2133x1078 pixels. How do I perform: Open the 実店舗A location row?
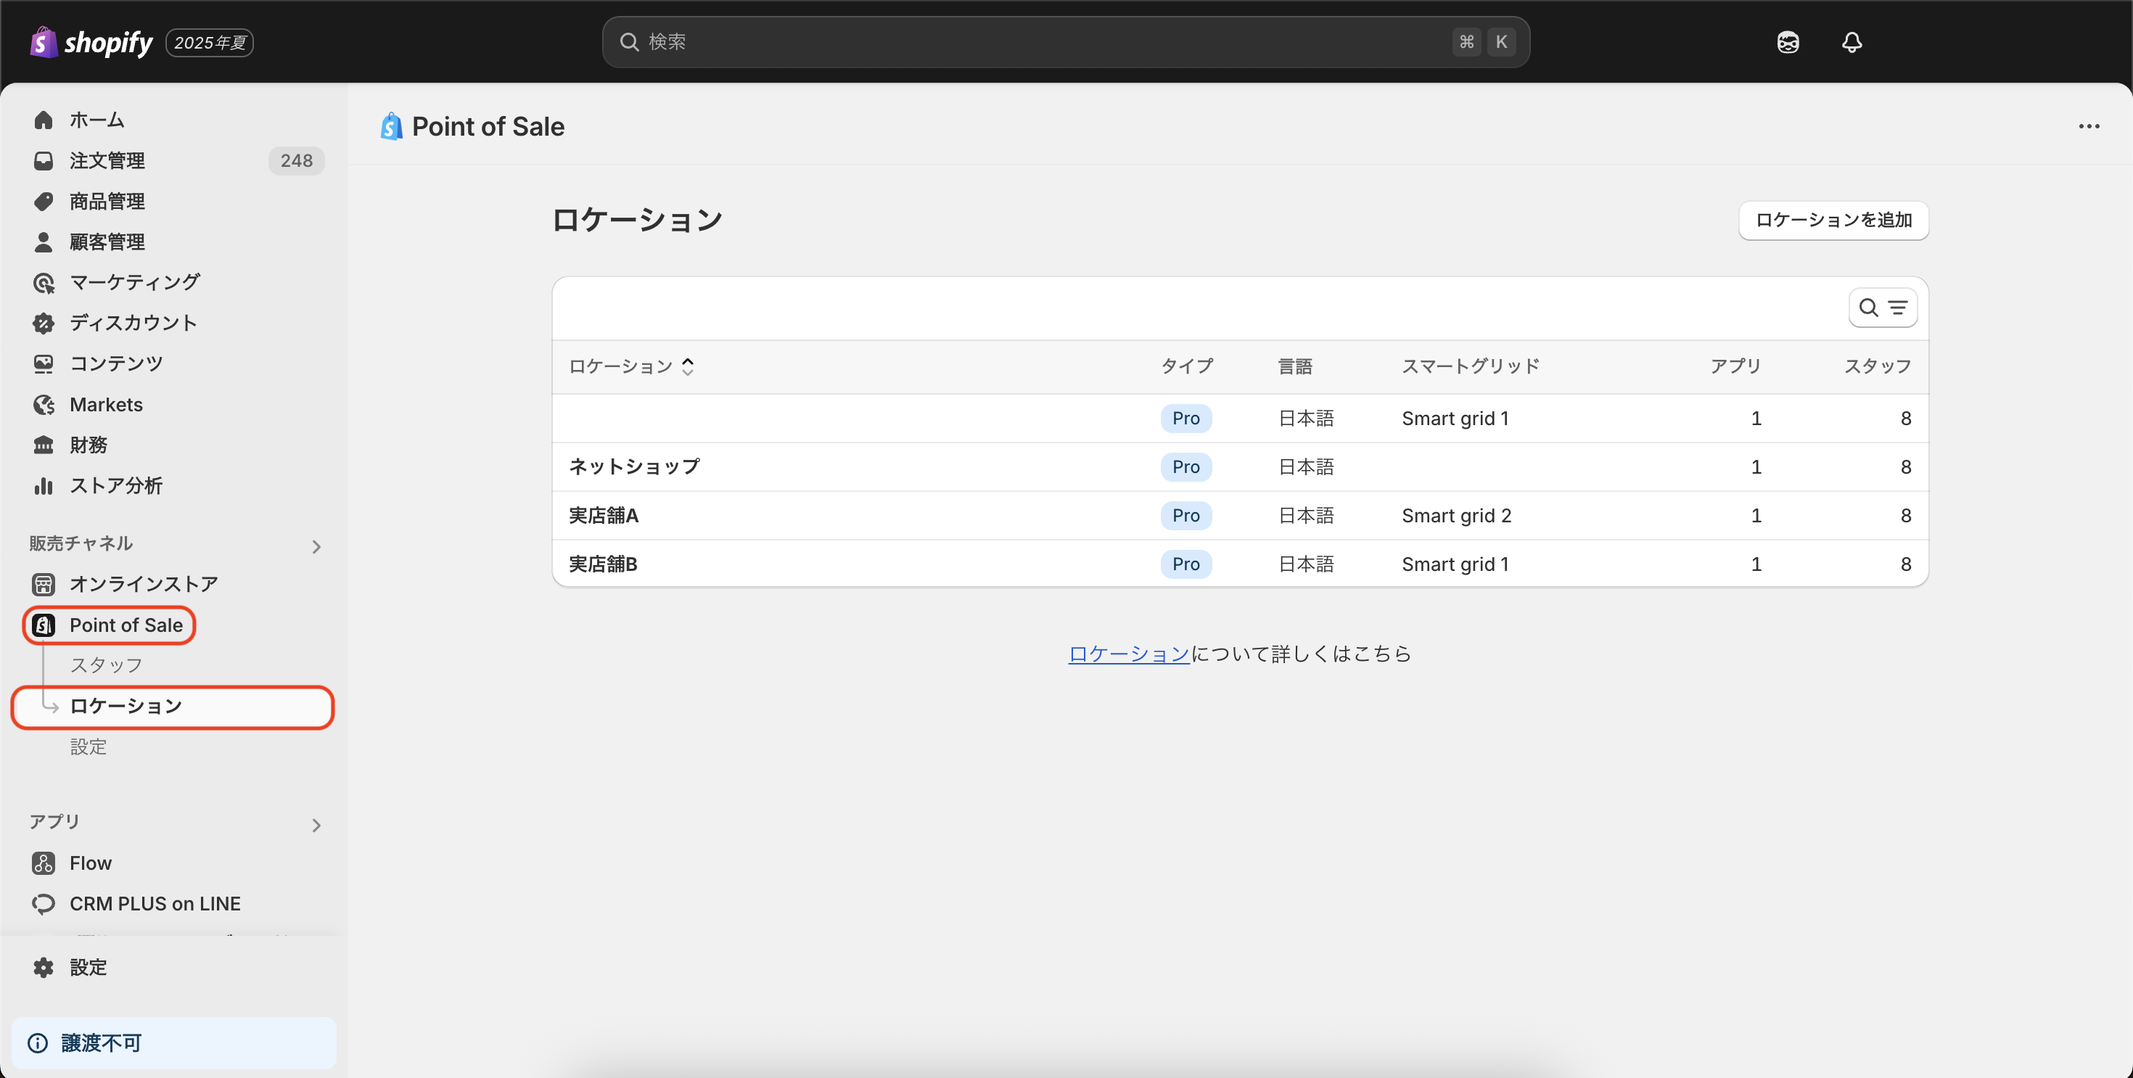pos(604,515)
